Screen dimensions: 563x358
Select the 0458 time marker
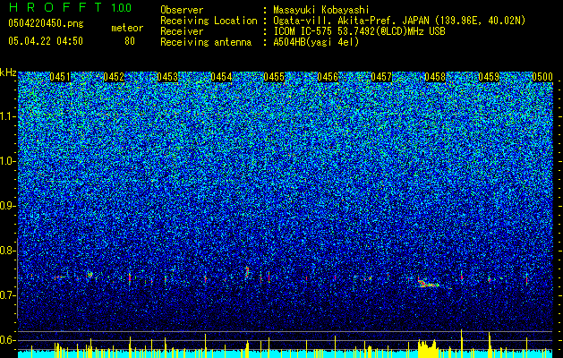435,77
